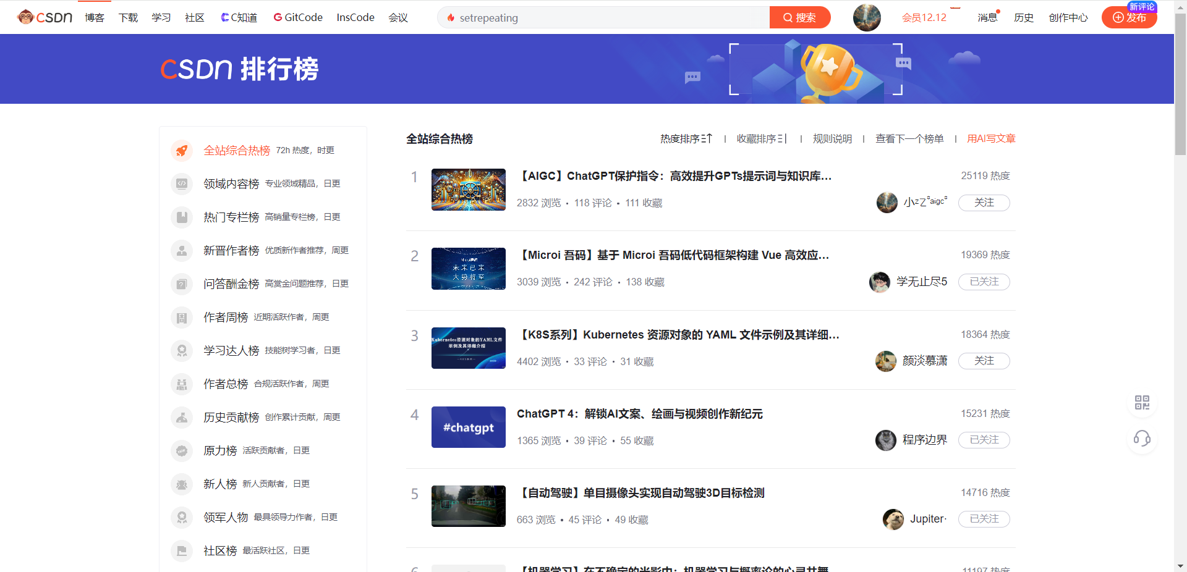Open 用AI写文章 link
Screen dimensions: 1187x572
click(991, 139)
